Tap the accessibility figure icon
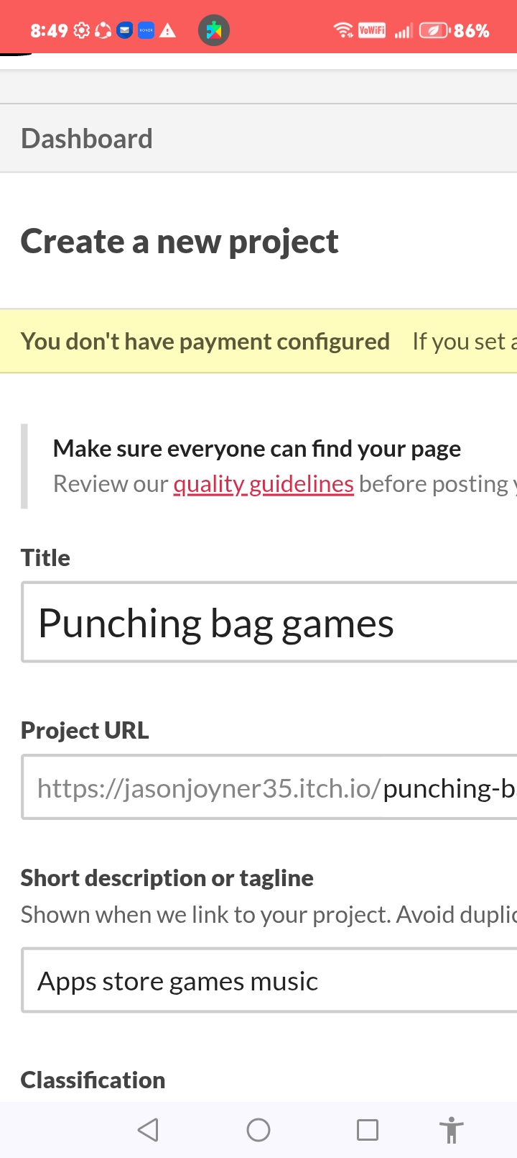This screenshot has width=517, height=1158. tap(452, 1129)
